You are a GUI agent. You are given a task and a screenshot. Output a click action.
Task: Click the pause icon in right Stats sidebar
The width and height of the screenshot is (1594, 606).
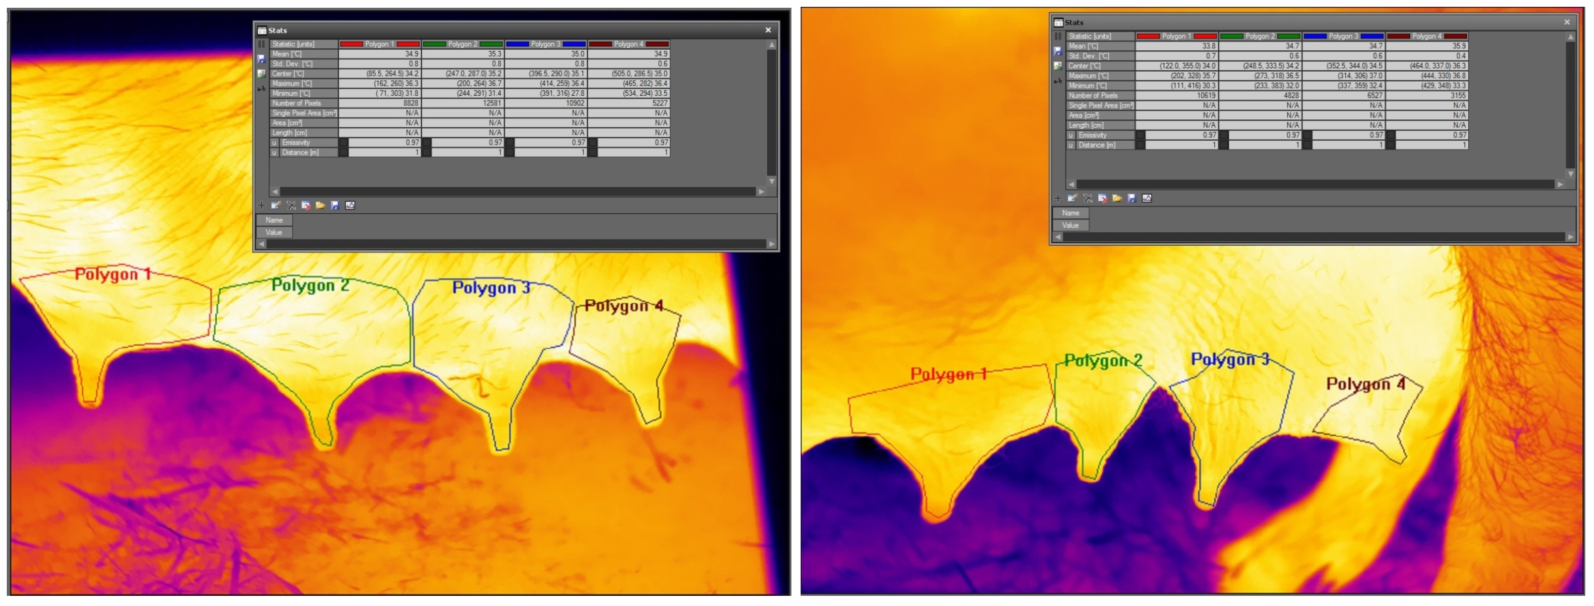[1058, 36]
